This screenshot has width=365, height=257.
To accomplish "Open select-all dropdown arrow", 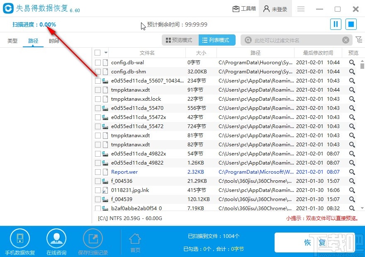I will 106,53.
